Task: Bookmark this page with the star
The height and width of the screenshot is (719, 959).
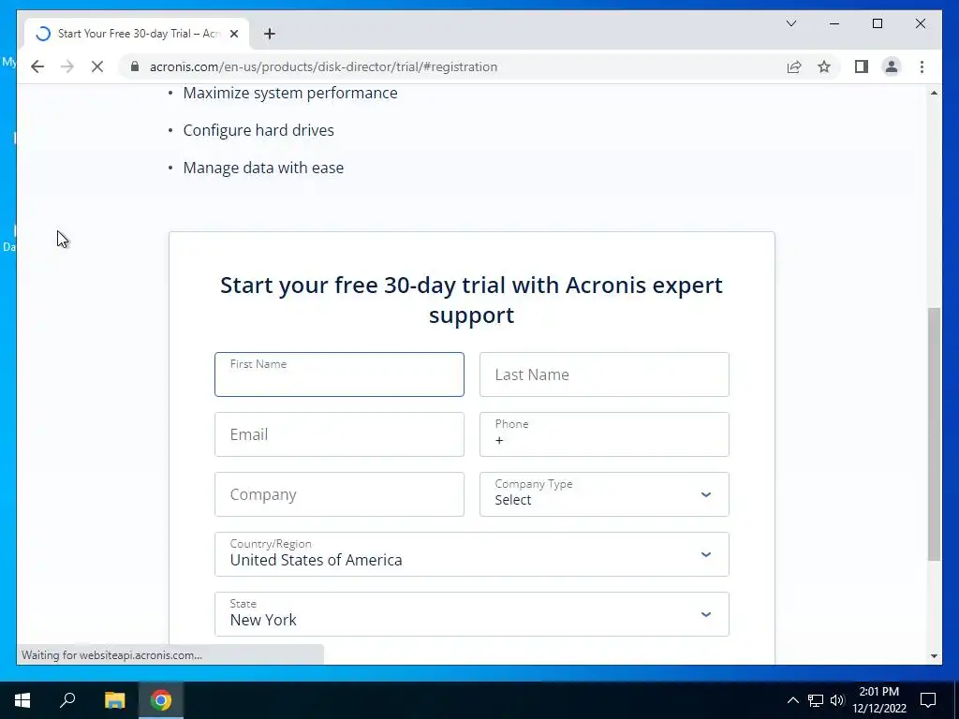Action: click(x=824, y=66)
